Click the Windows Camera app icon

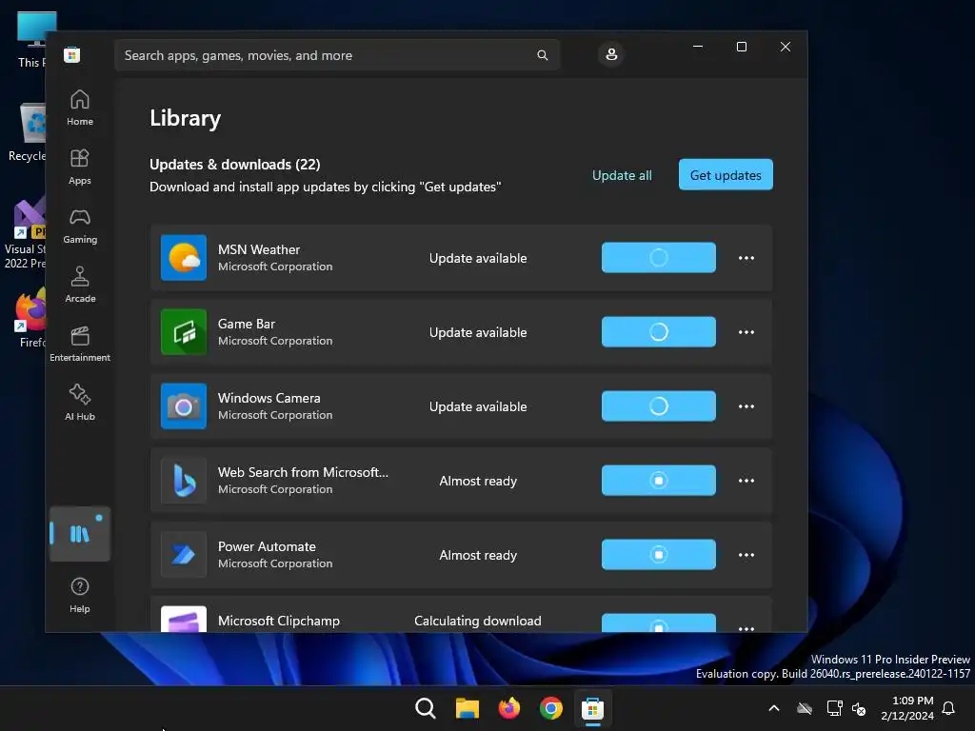tap(184, 405)
